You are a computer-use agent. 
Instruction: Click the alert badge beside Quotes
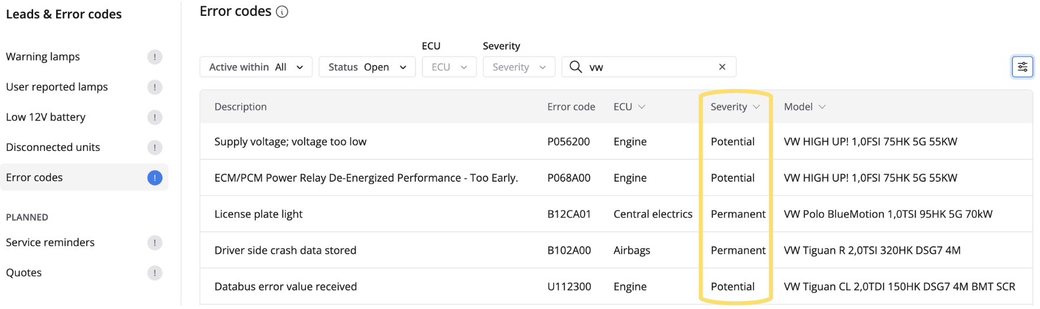[x=154, y=273]
